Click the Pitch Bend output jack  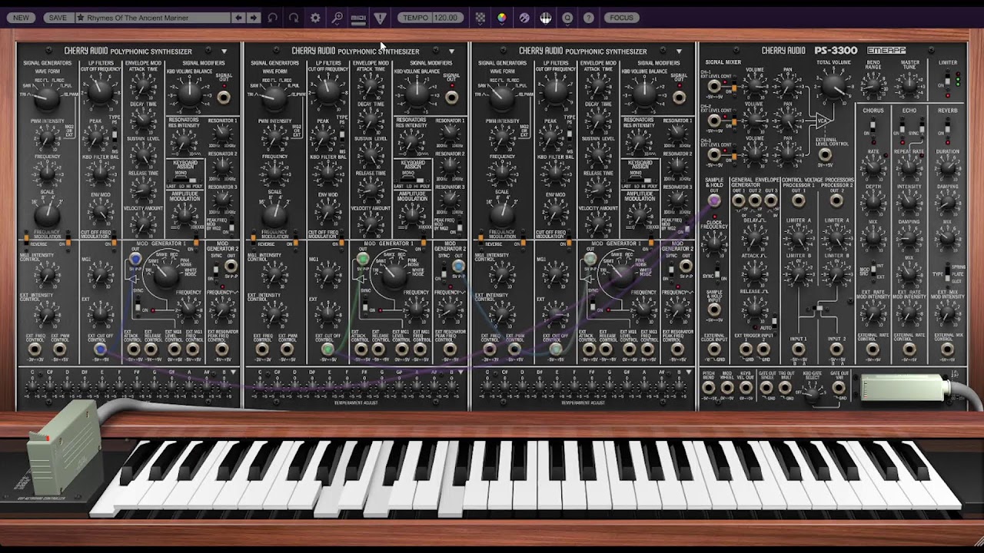coord(709,389)
